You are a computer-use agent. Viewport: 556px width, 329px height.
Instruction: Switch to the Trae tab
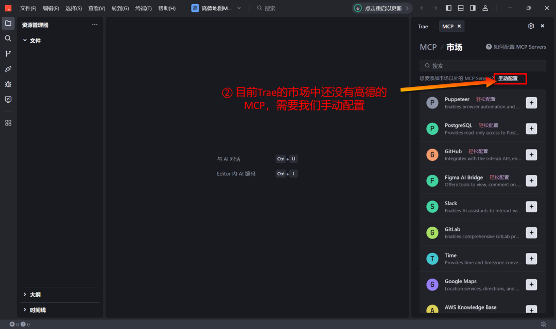coord(423,26)
